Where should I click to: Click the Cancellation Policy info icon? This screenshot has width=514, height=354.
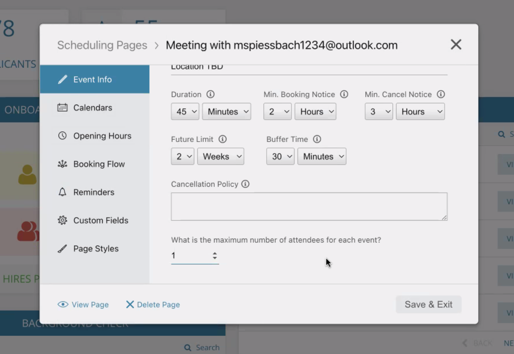click(x=245, y=184)
